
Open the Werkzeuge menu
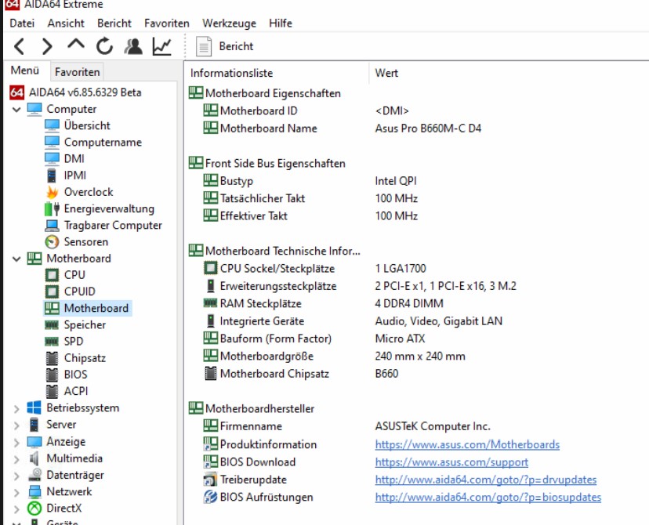tap(229, 24)
